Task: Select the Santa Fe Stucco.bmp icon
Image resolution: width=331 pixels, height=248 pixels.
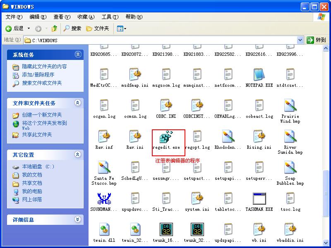Action: tap(104, 168)
